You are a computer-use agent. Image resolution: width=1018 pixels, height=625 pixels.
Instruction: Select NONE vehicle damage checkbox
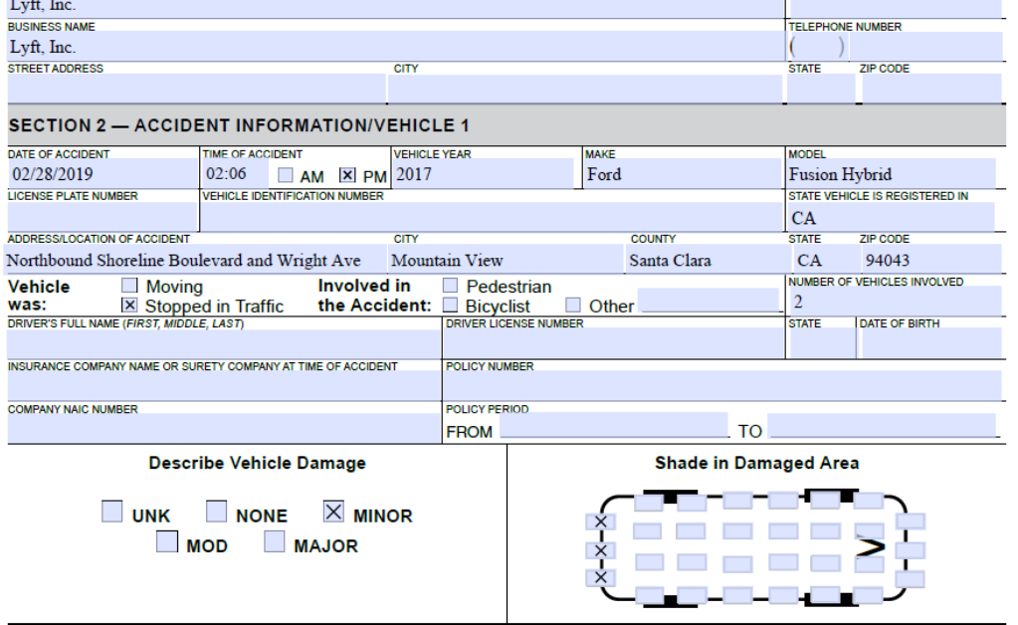[217, 513]
